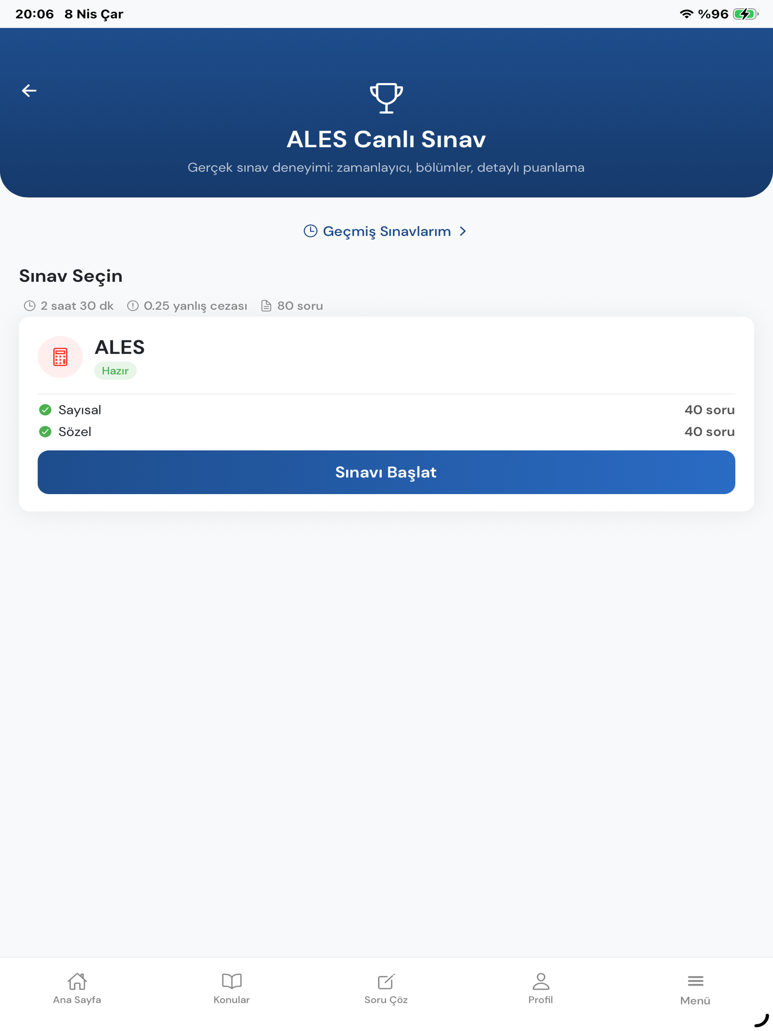Tap the Wi-Fi status icon

(x=686, y=14)
